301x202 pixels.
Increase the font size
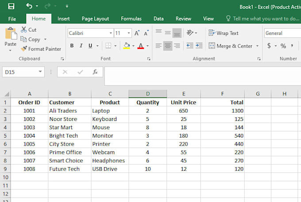(x=137, y=33)
